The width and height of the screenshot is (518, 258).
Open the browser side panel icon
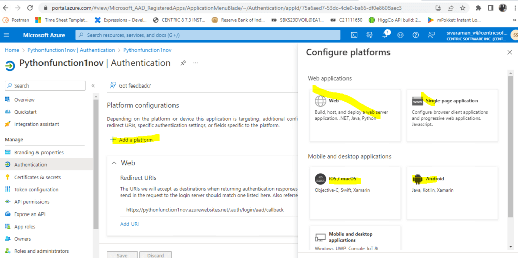491,8
